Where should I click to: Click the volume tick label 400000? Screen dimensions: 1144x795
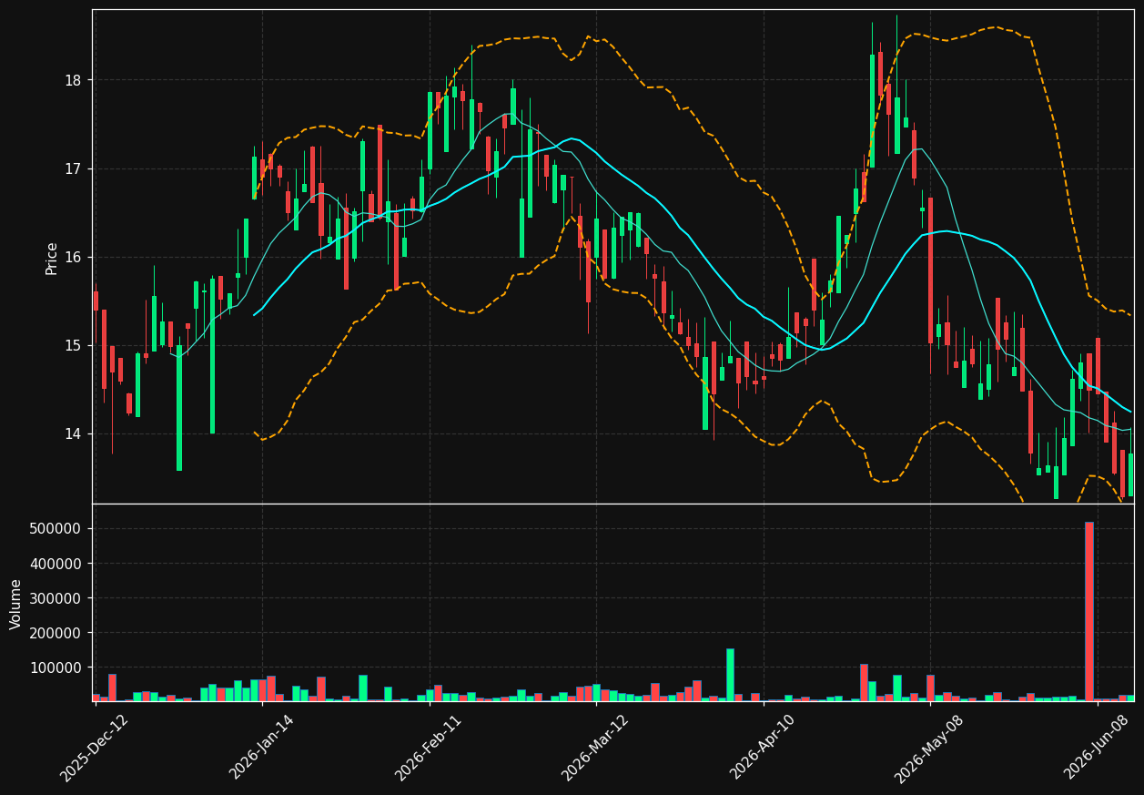coord(56,564)
